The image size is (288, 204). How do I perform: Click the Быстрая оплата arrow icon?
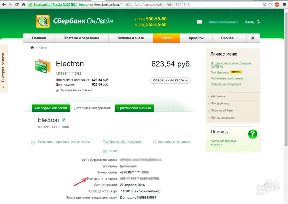point(3,87)
